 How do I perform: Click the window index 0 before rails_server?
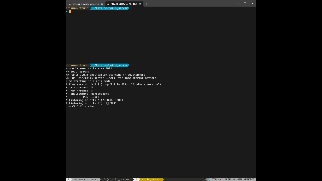(x=105, y=179)
